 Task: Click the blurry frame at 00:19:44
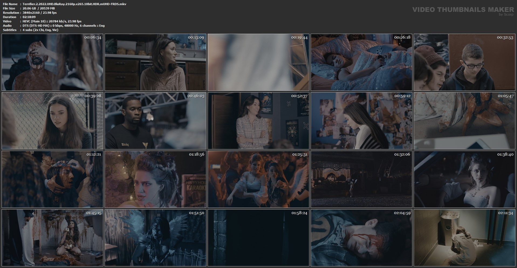point(259,62)
